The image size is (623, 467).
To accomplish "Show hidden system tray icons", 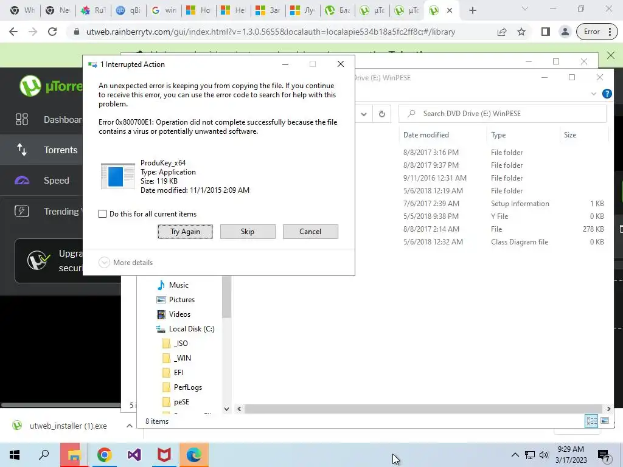I will (x=515, y=455).
